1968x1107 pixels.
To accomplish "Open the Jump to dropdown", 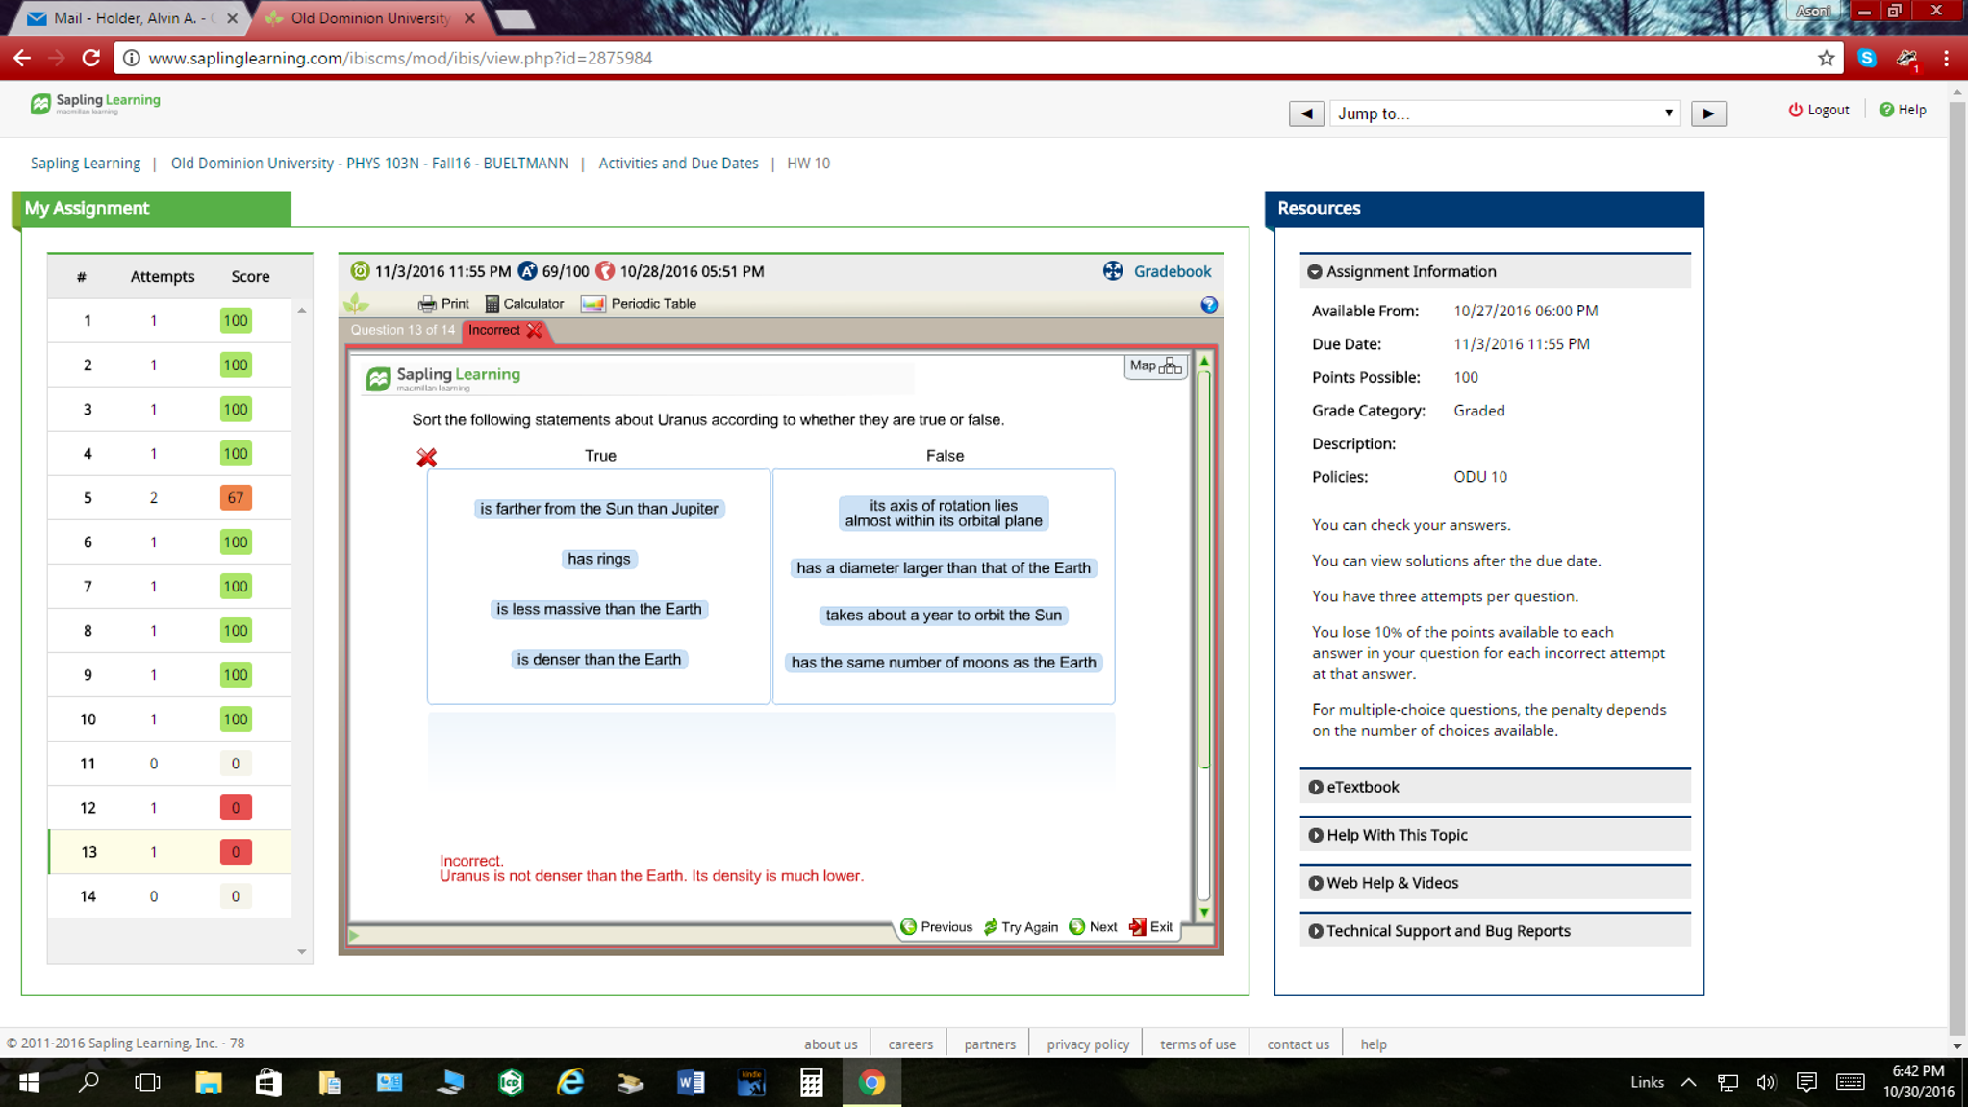I will pyautogui.click(x=1504, y=113).
